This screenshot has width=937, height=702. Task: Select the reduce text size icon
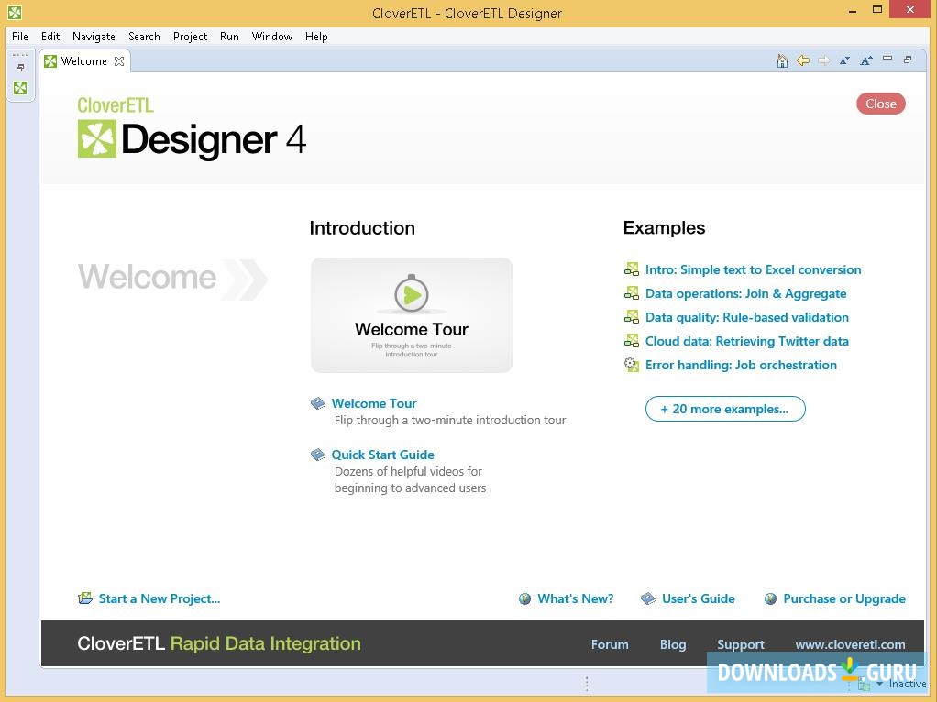tap(845, 60)
